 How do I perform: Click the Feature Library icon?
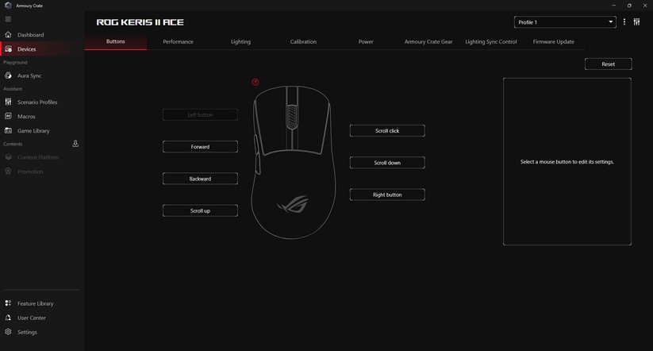tap(8, 303)
